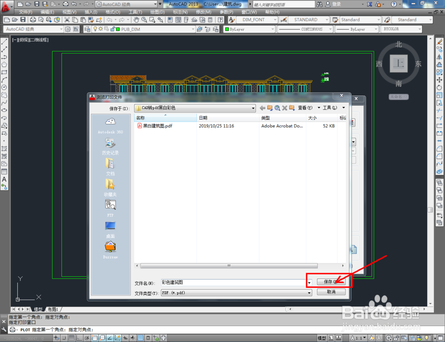Click the Cancel (取消) button in the dialog

[x=331, y=292]
